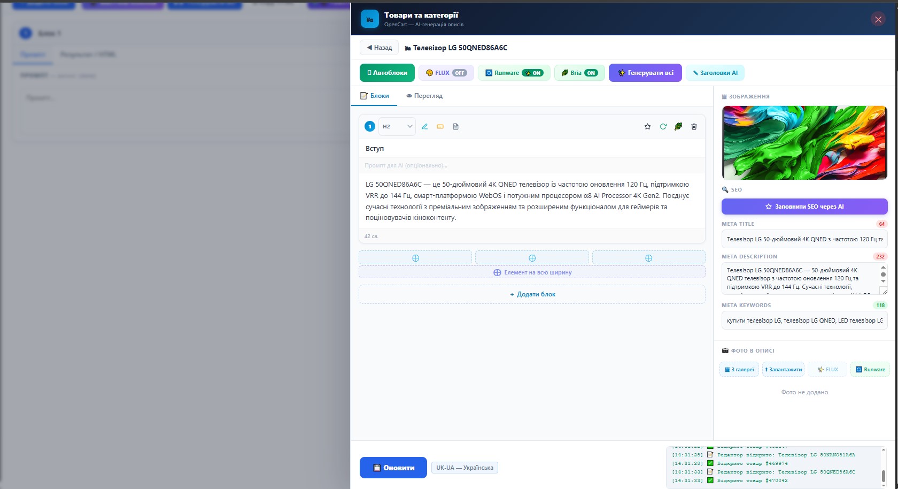
Task: Click the '42 сл.' word count
Action: pos(371,236)
